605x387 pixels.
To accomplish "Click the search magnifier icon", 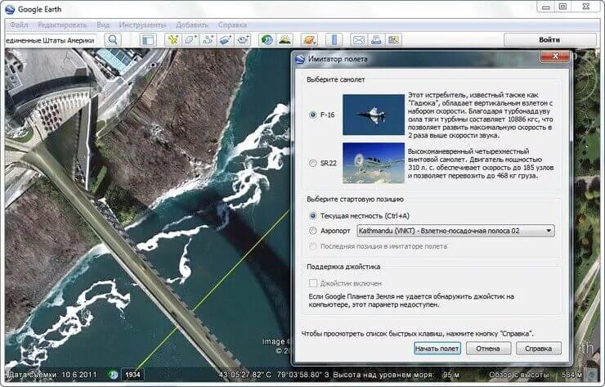I will tap(113, 40).
